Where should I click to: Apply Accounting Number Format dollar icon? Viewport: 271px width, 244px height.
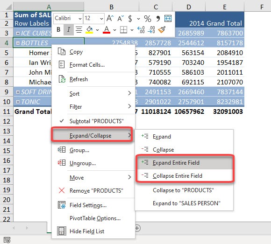click(130, 18)
